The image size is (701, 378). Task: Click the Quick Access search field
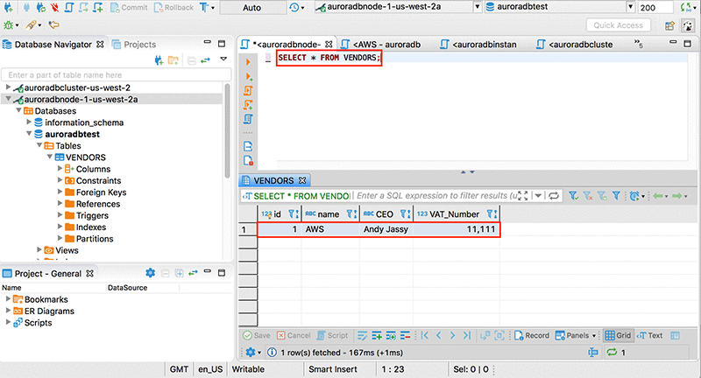(x=618, y=25)
